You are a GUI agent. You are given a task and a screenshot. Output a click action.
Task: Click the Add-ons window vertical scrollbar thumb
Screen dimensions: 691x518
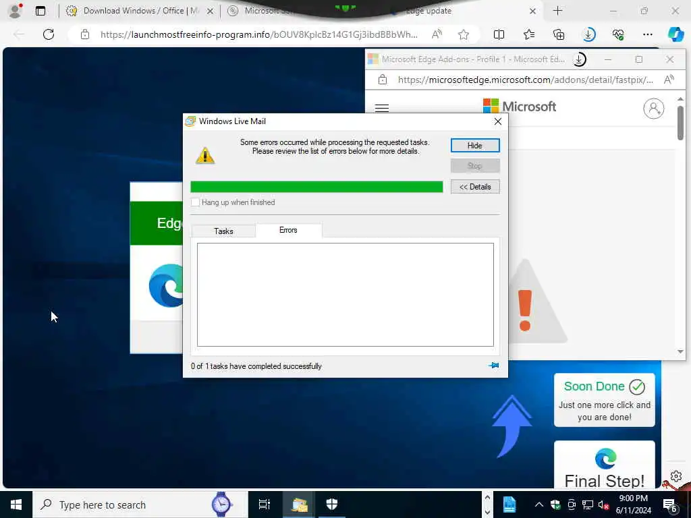[680, 123]
